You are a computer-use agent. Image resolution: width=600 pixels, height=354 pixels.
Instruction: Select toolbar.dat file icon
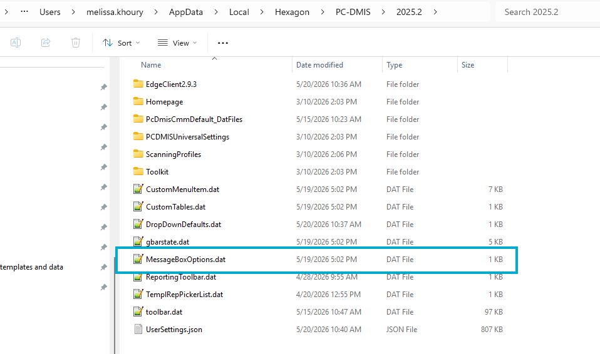tap(138, 311)
